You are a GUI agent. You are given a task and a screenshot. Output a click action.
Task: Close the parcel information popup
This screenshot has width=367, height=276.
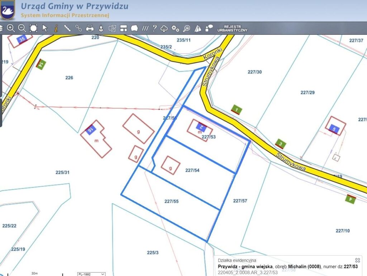tap(357, 260)
